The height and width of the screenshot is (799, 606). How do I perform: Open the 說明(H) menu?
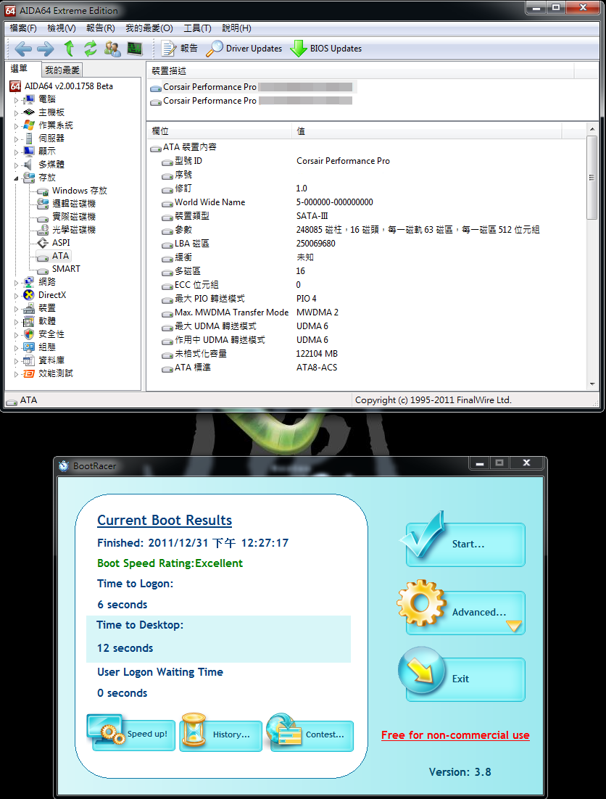pyautogui.click(x=236, y=28)
